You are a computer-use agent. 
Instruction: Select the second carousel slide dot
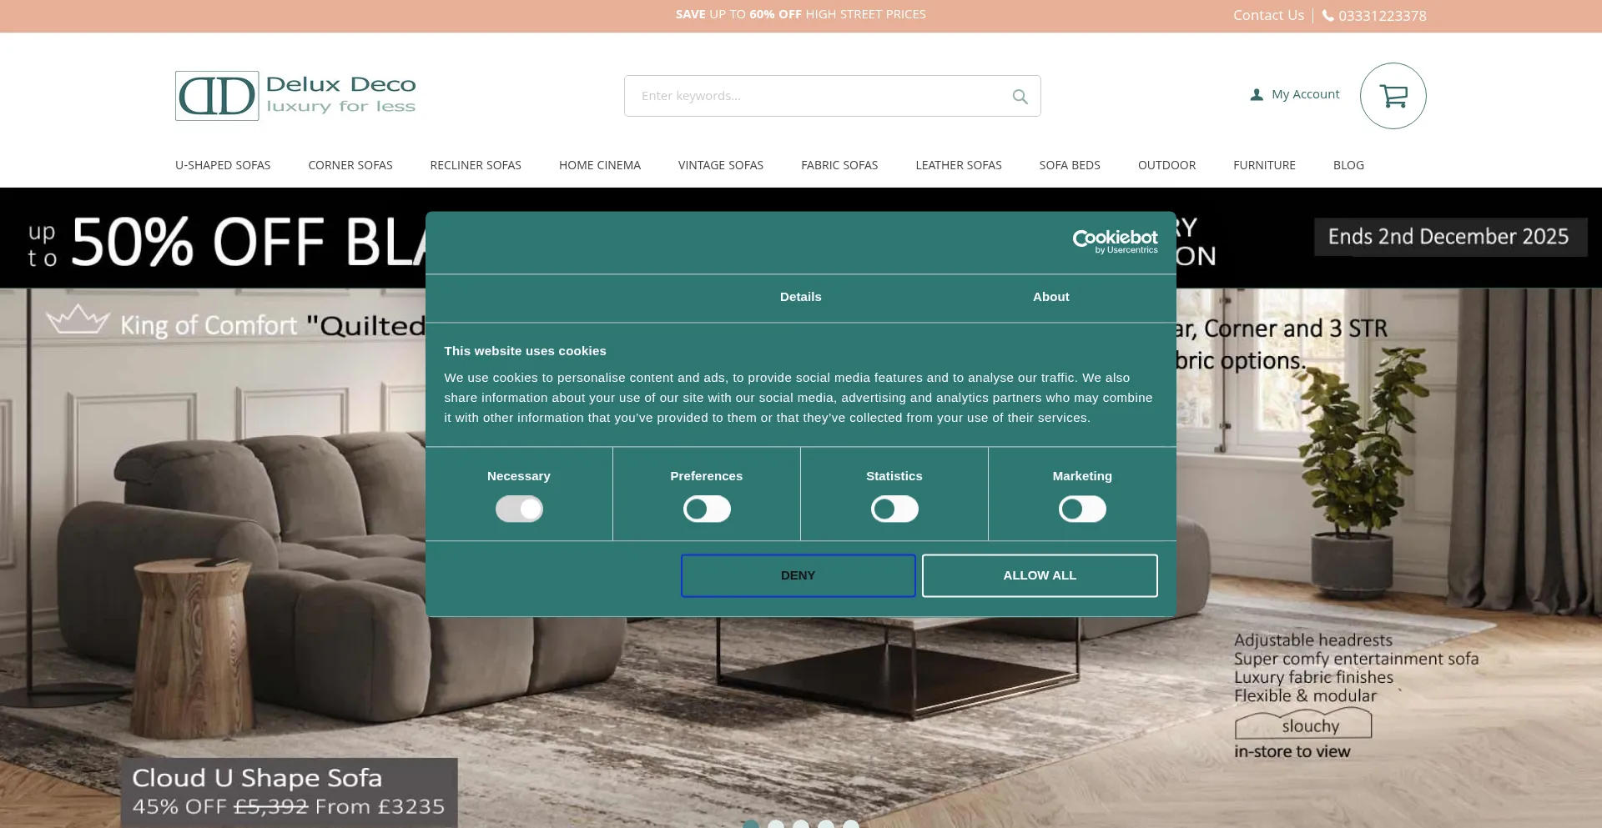click(x=776, y=825)
